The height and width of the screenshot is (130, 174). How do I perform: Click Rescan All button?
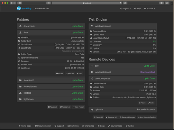pos(65,107)
